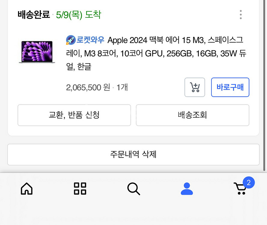This screenshot has width=267, height=225.
Task: Tap the 바로구매 buy now button
Action: [x=230, y=87]
